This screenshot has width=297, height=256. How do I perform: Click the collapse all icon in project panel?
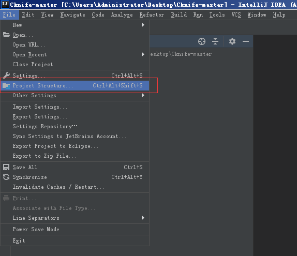pos(215,41)
